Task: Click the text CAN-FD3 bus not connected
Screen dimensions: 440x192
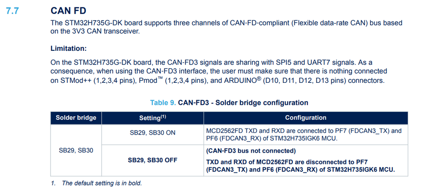Action: point(251,151)
